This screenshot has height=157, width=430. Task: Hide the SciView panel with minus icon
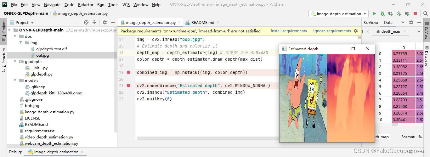419,22
